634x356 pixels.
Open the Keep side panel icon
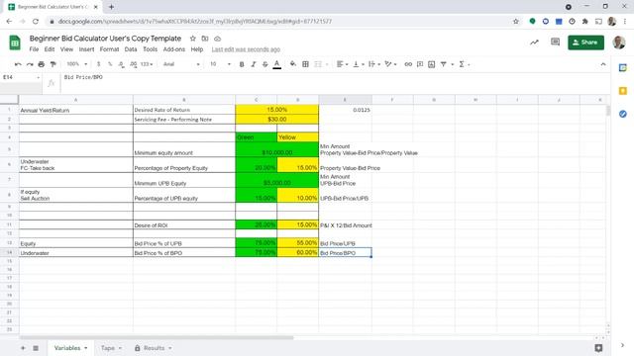tap(623, 91)
